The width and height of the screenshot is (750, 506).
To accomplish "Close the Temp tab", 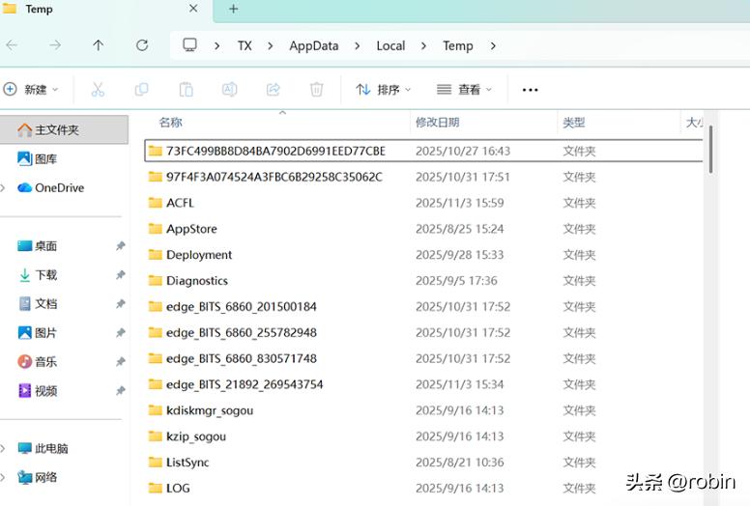I will 193,9.
